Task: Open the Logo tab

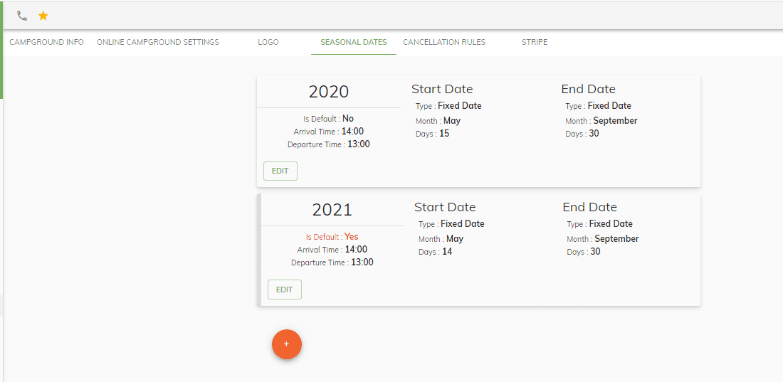Action: click(268, 43)
